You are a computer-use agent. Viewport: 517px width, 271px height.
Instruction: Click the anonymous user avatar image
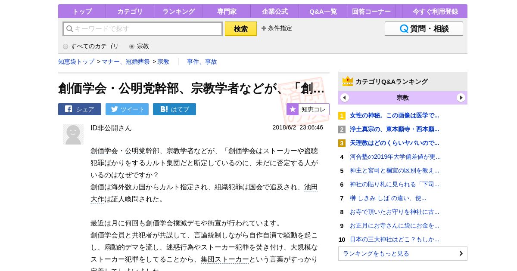73,134
